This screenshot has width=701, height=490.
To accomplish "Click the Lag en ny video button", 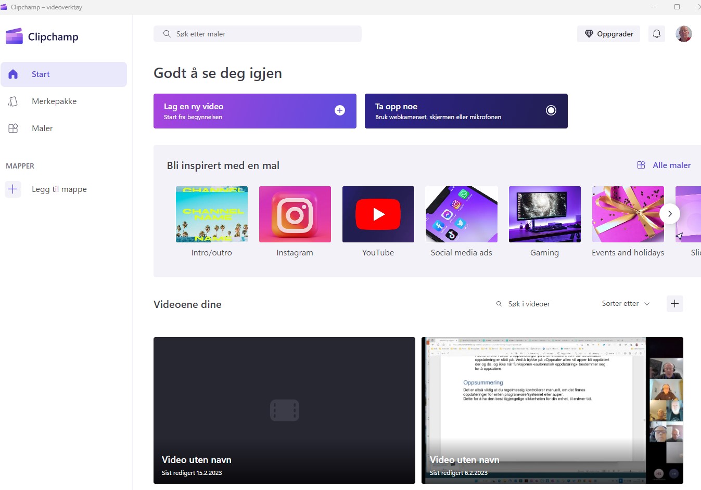I will (x=254, y=111).
